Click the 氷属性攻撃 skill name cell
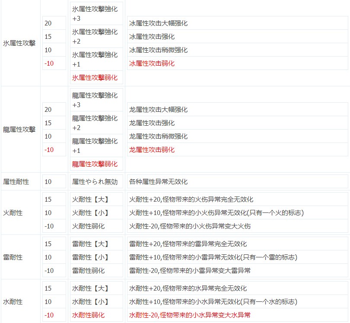Screen dimensions: 350x323 (21, 43)
